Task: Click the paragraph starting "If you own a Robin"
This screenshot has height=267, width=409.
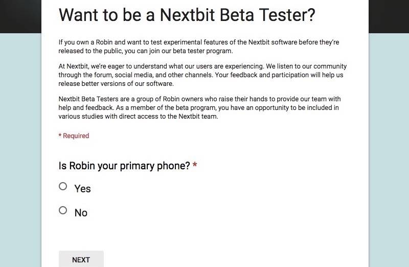Action: pos(198,46)
